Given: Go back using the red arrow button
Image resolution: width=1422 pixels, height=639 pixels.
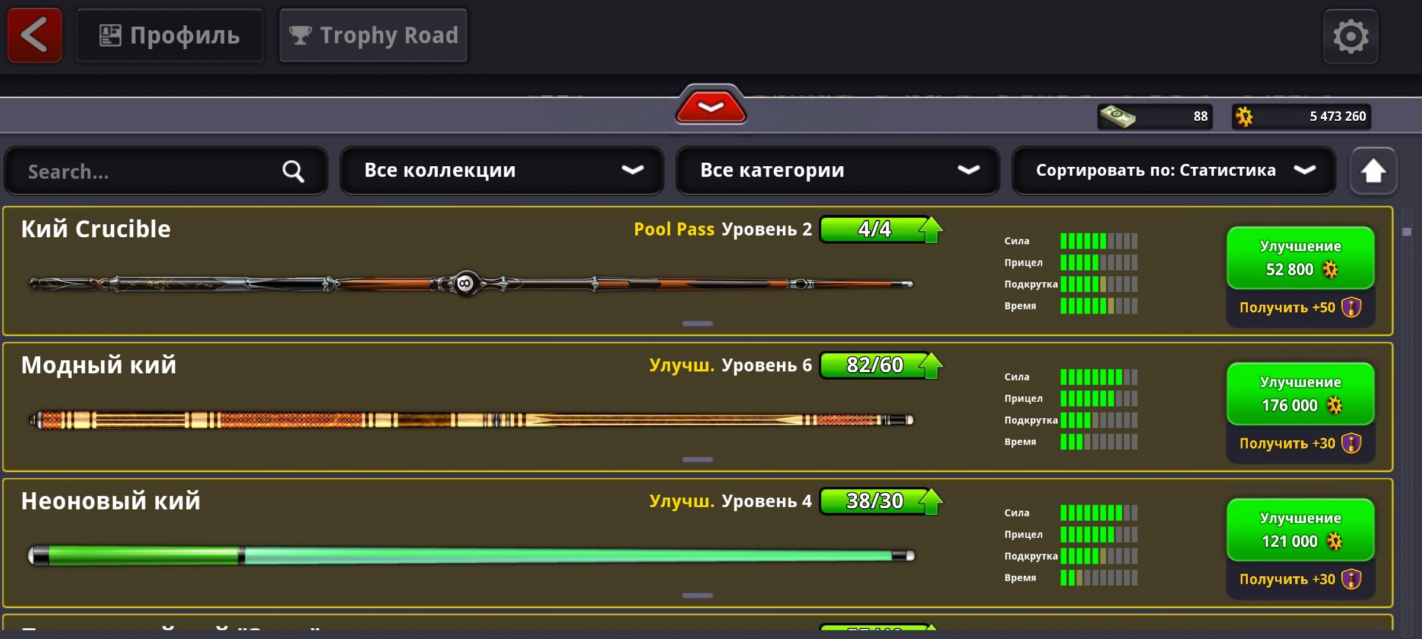Looking at the screenshot, I should [34, 35].
